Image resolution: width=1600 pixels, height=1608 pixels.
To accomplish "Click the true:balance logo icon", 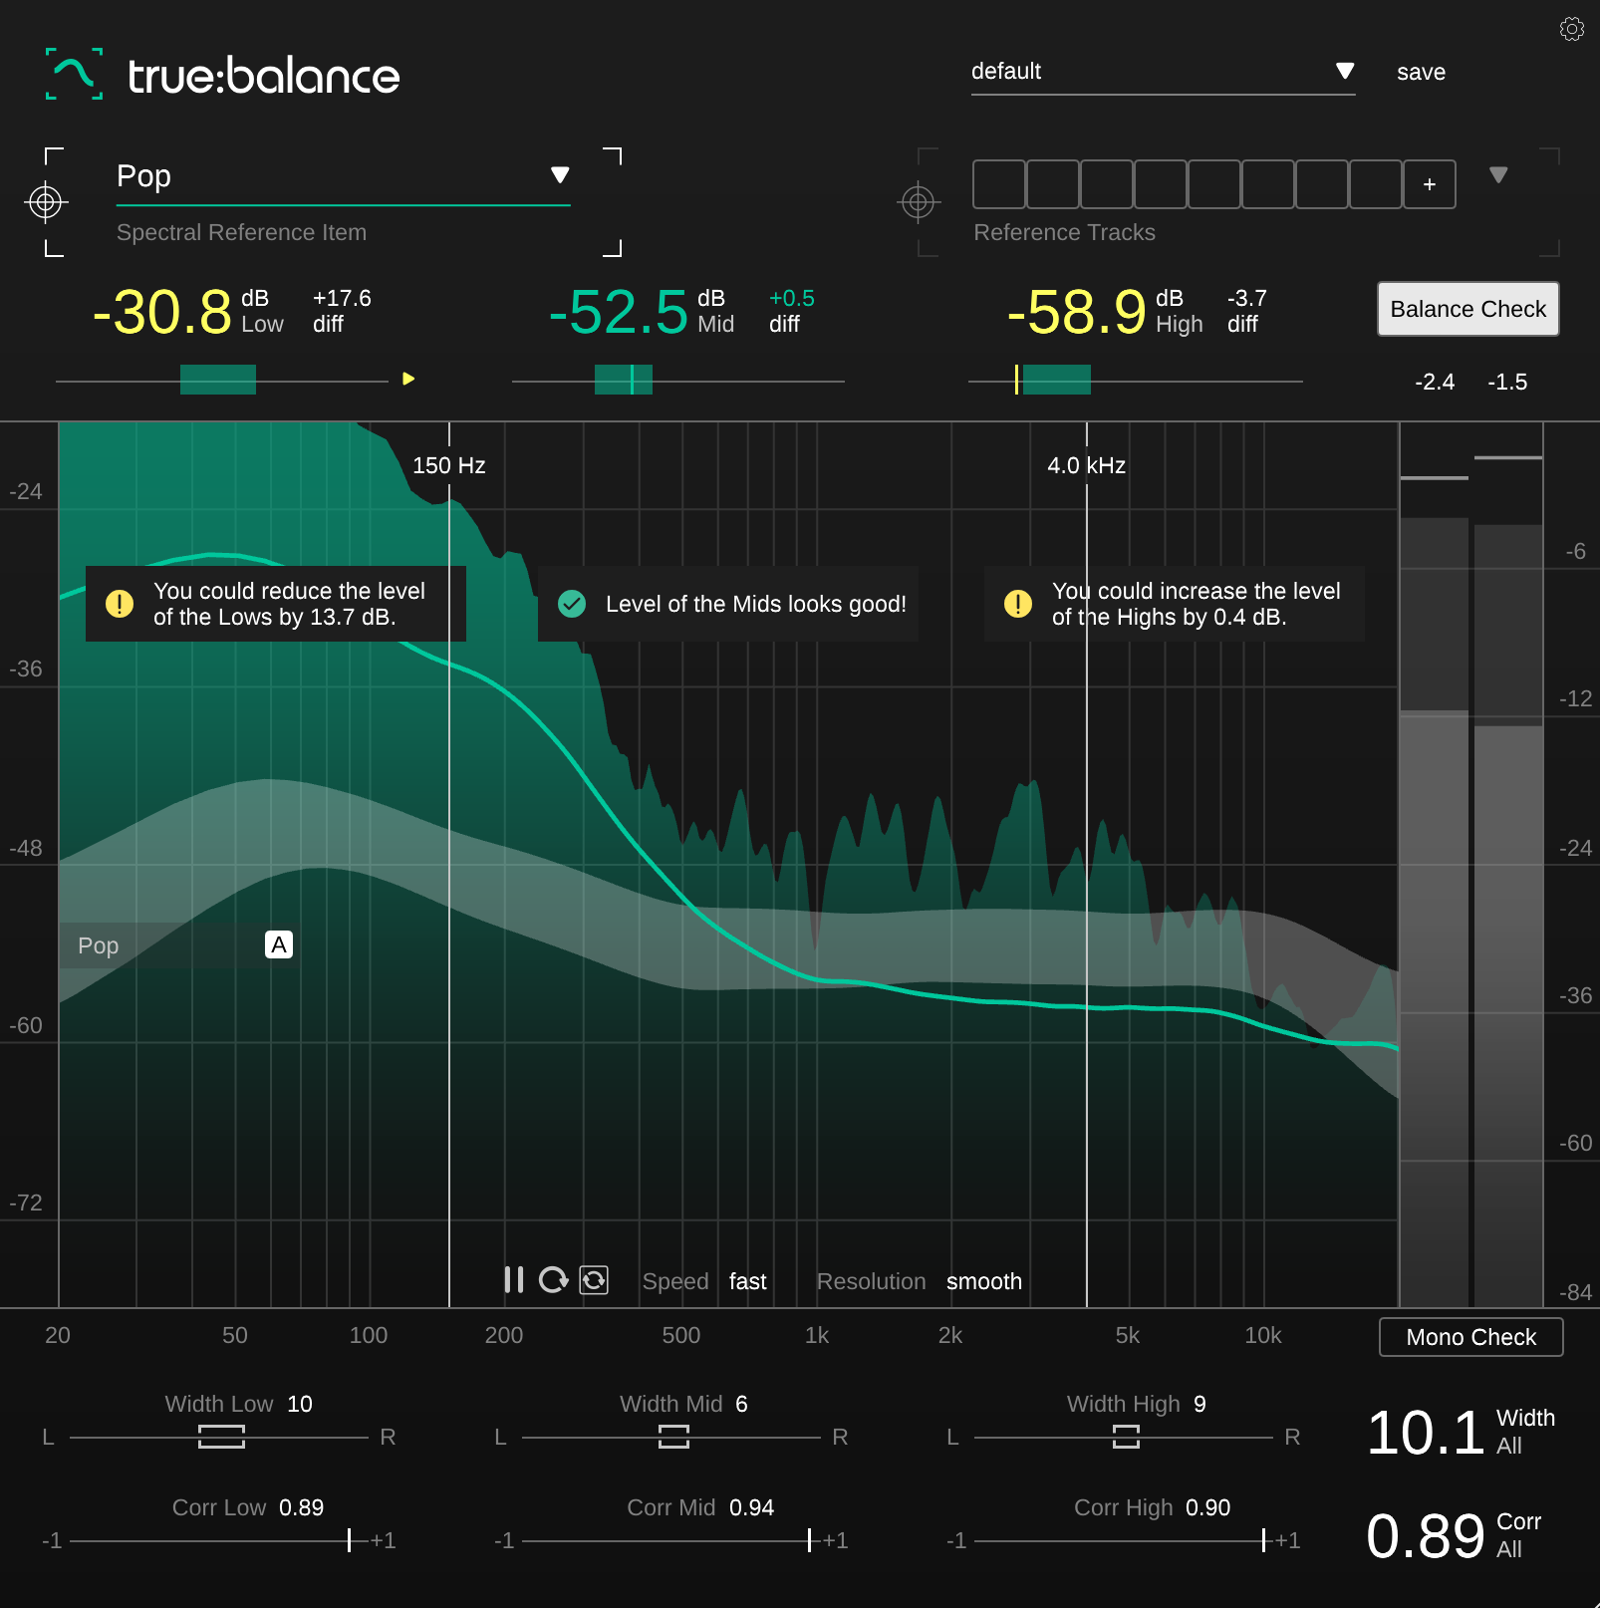I will [75, 74].
